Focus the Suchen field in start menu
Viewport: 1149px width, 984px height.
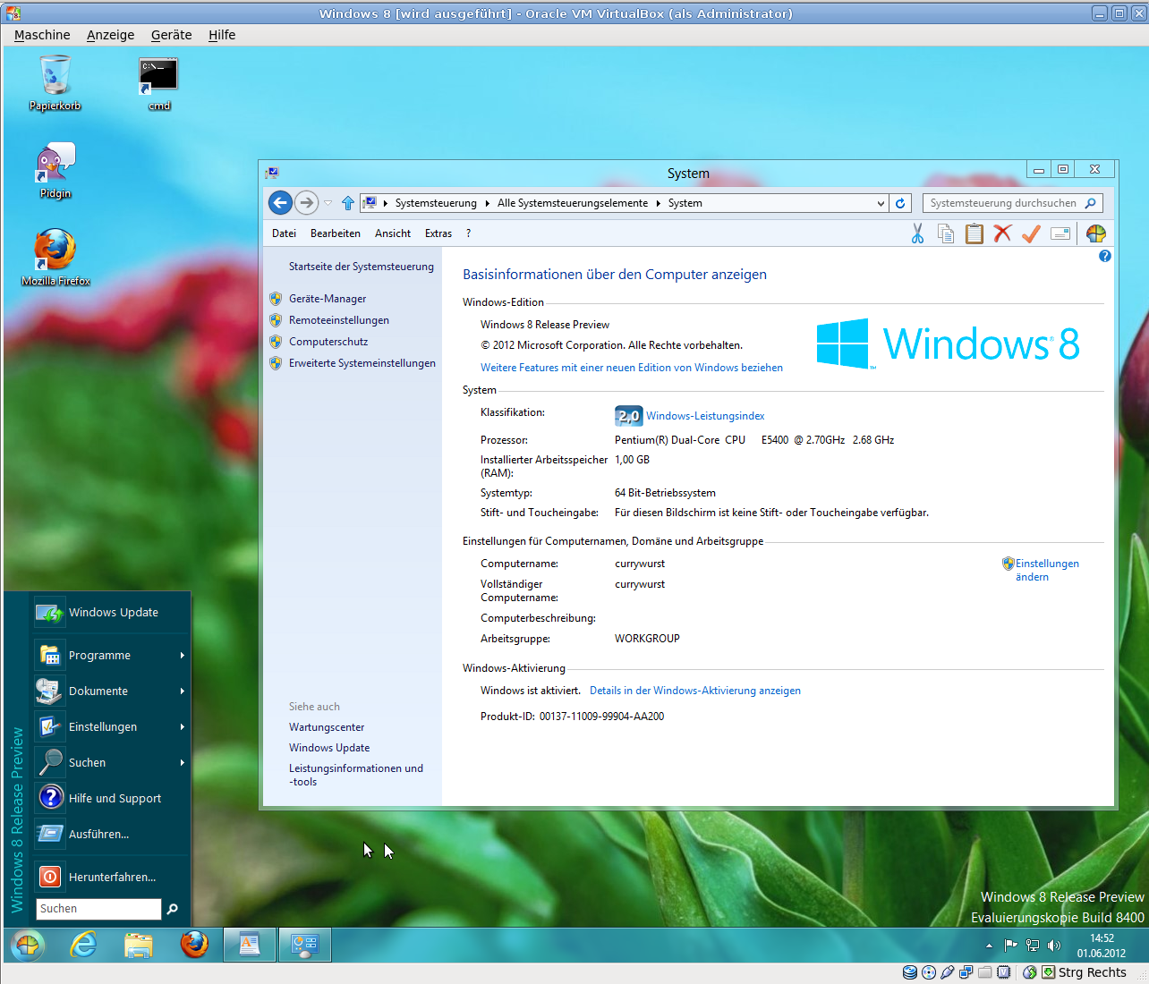(x=98, y=909)
